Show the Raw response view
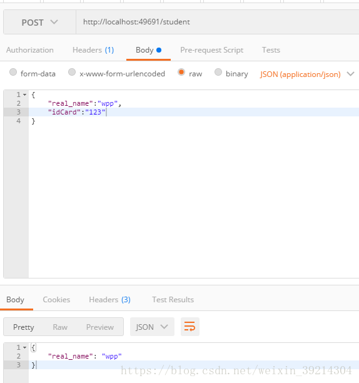Image resolution: width=359 pixels, height=383 pixels. [60, 327]
